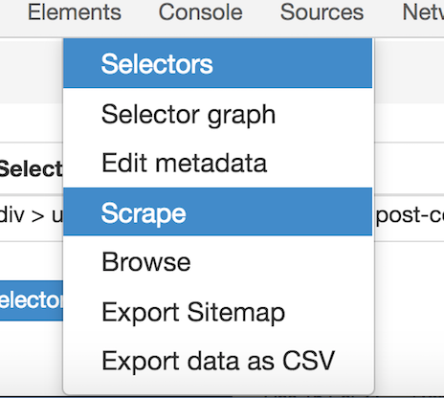Open Selector graph from the dropdown menu
The height and width of the screenshot is (398, 444).
tap(217, 114)
